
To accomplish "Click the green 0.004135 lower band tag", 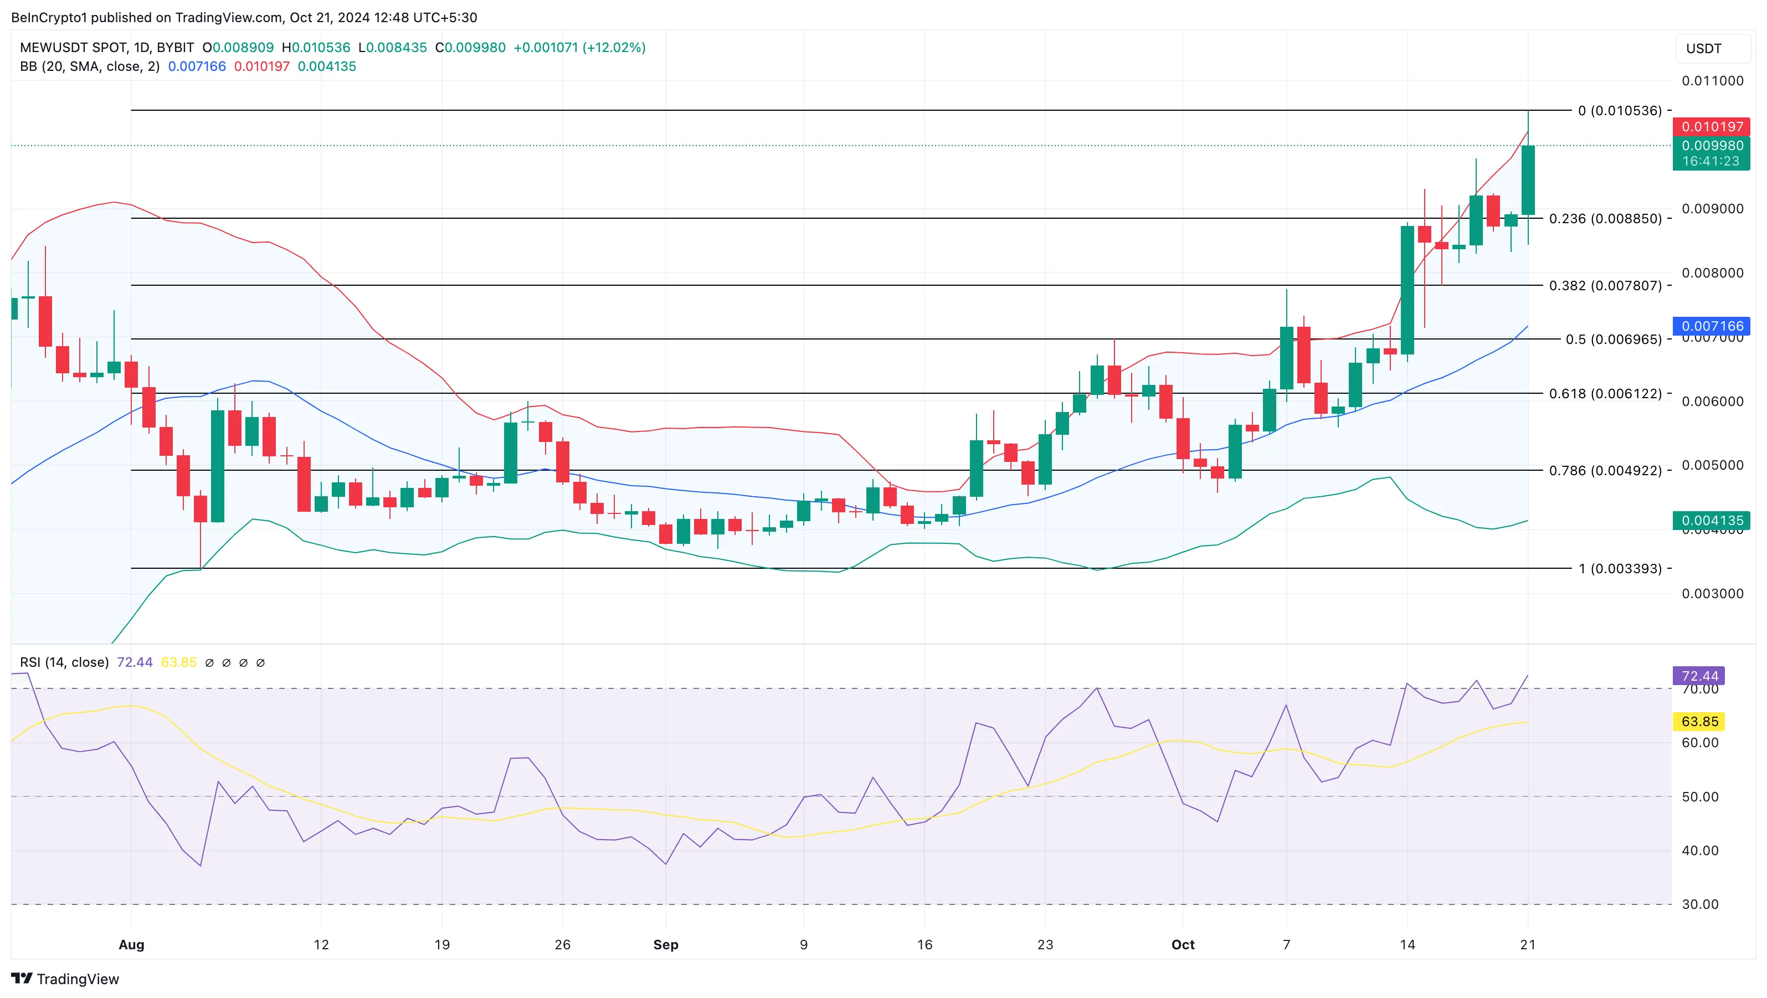I will point(1712,521).
